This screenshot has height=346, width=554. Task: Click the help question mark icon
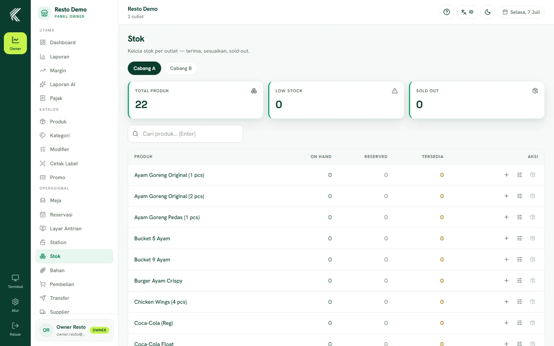(x=447, y=12)
